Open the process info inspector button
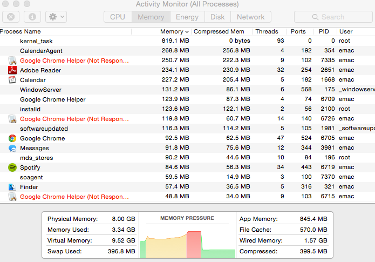Screen dimensions: 375x262 (32, 17)
